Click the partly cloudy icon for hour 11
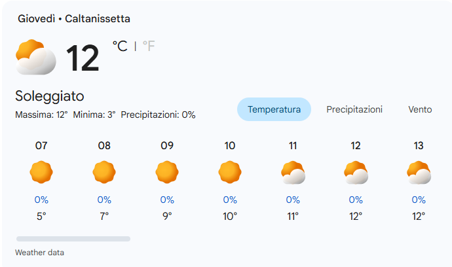 293,172
